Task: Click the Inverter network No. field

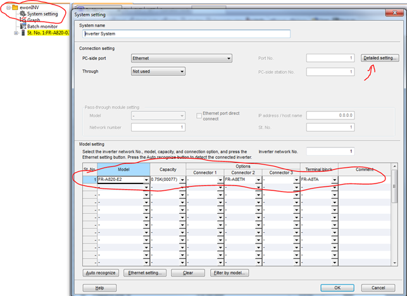Action: coord(330,151)
